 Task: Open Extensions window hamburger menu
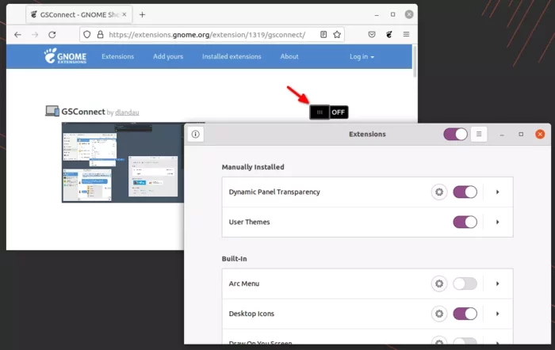pos(479,134)
